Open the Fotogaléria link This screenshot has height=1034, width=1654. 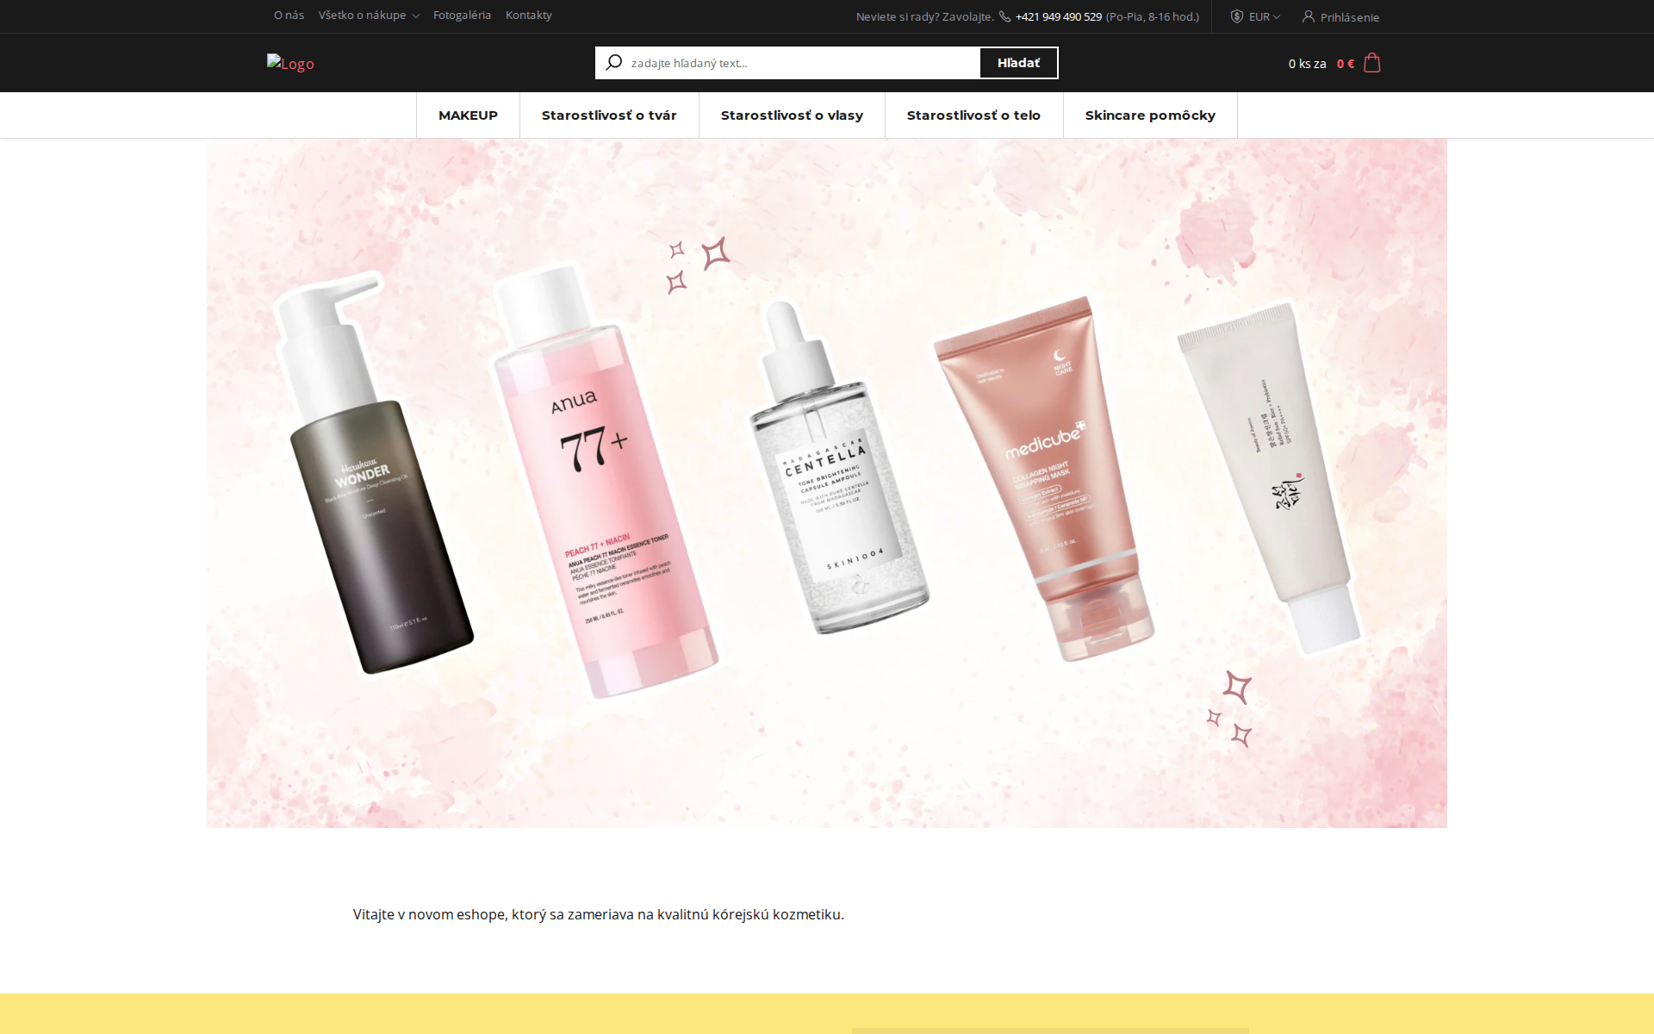(x=462, y=16)
